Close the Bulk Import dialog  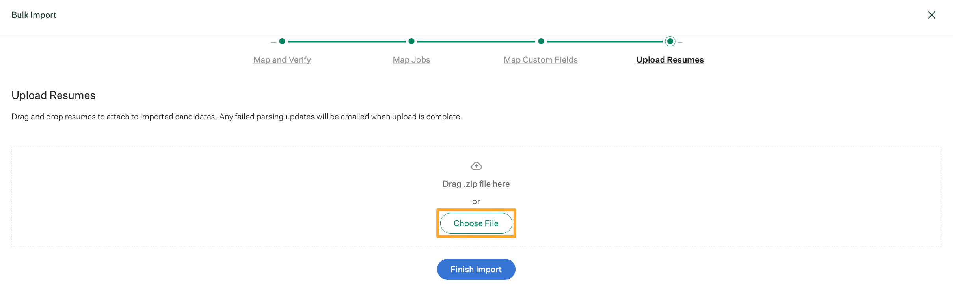click(x=931, y=15)
